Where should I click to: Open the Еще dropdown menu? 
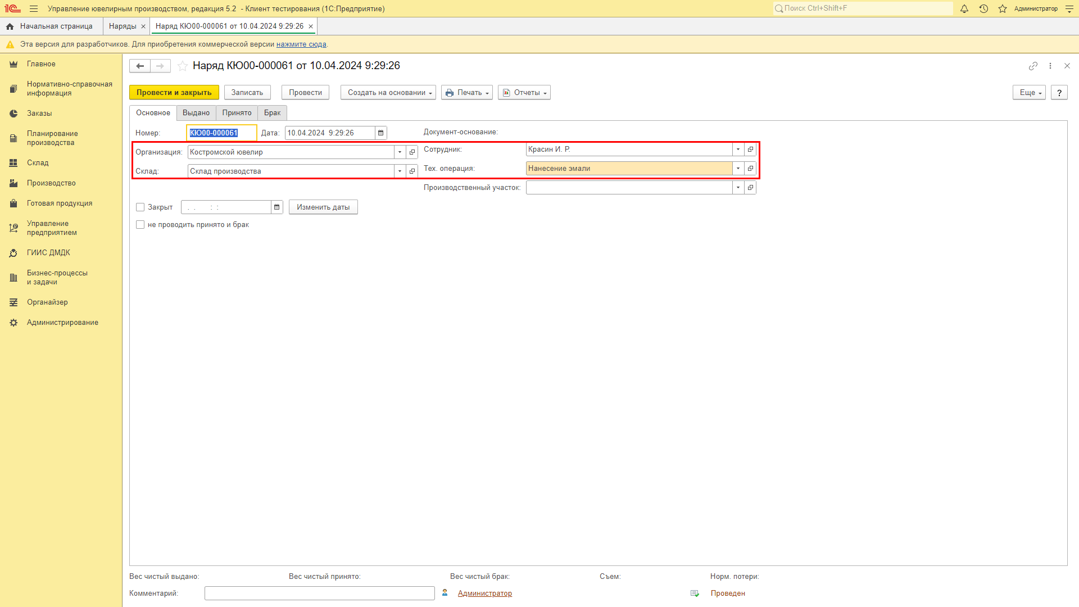tap(1029, 93)
